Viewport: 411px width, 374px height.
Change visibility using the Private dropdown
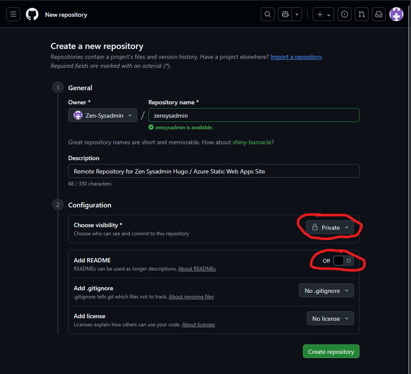pyautogui.click(x=330, y=228)
